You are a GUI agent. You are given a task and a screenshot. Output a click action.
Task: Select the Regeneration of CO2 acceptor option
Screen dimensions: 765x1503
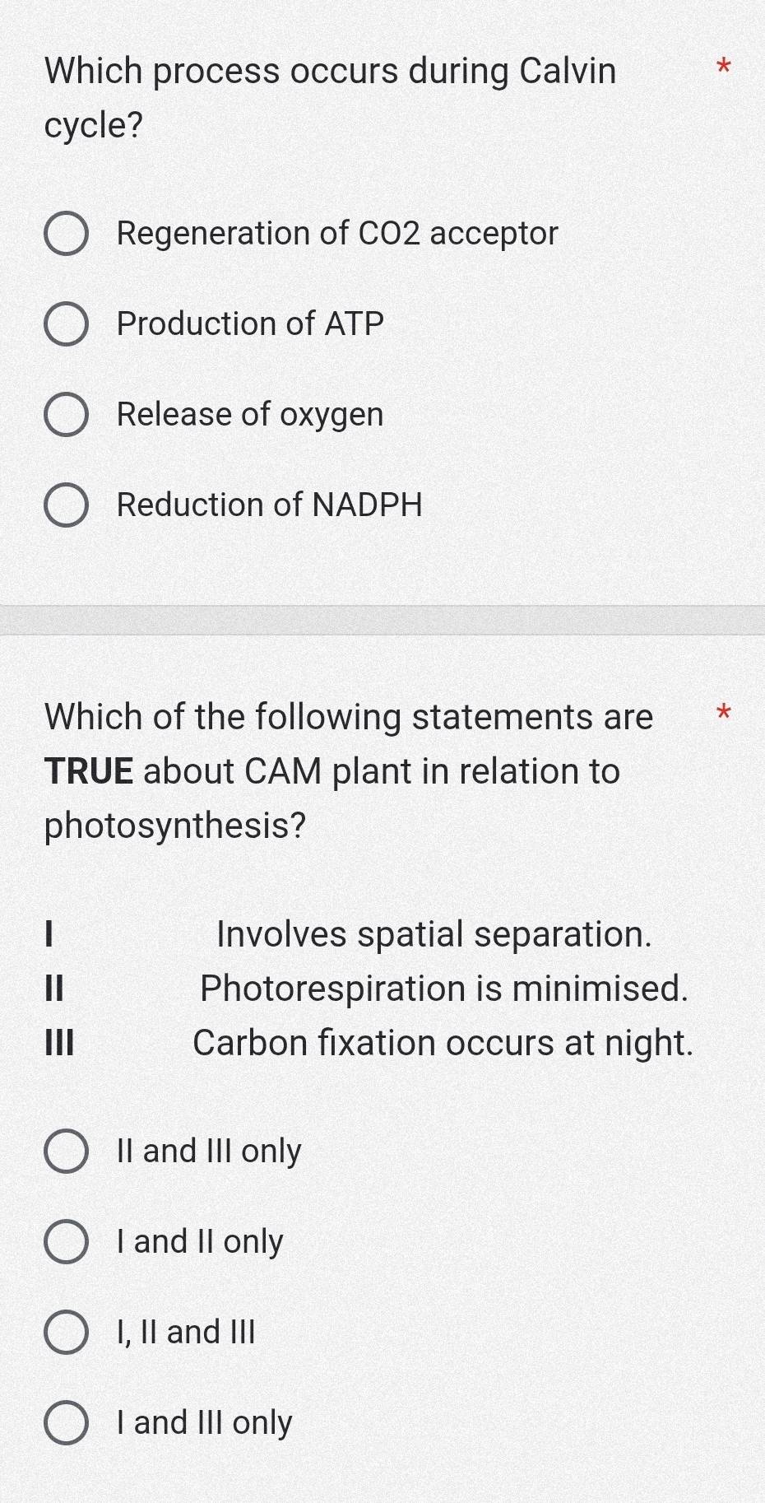pos(67,235)
